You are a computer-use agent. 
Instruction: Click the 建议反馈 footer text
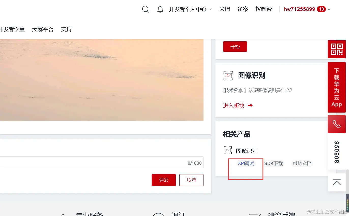pyautogui.click(x=282, y=214)
